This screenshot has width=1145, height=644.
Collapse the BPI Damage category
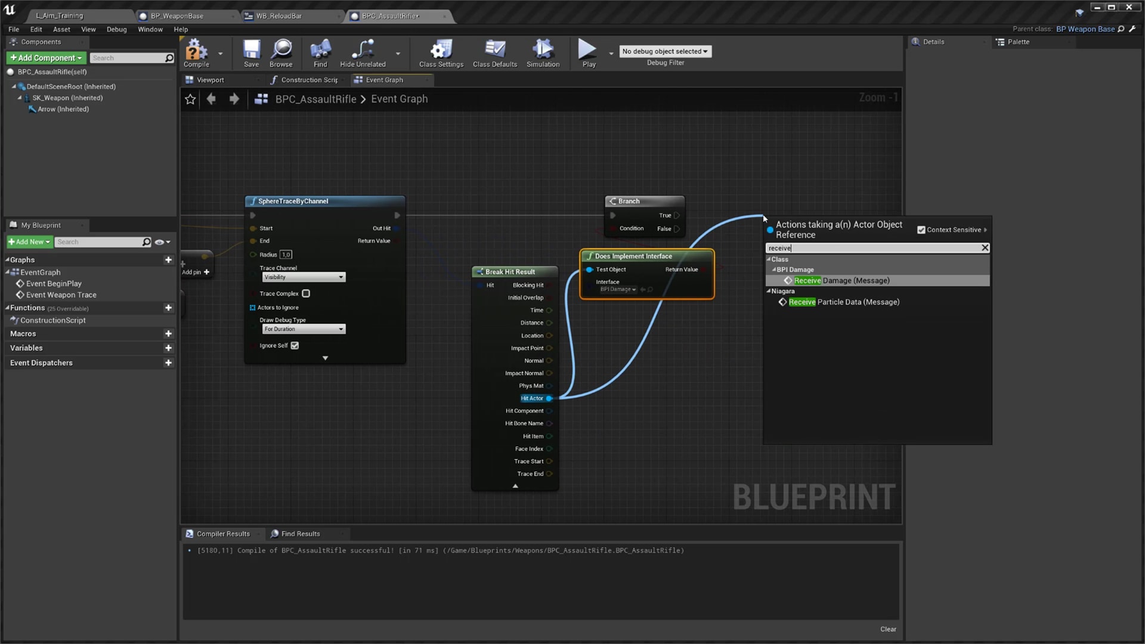pyautogui.click(x=774, y=270)
